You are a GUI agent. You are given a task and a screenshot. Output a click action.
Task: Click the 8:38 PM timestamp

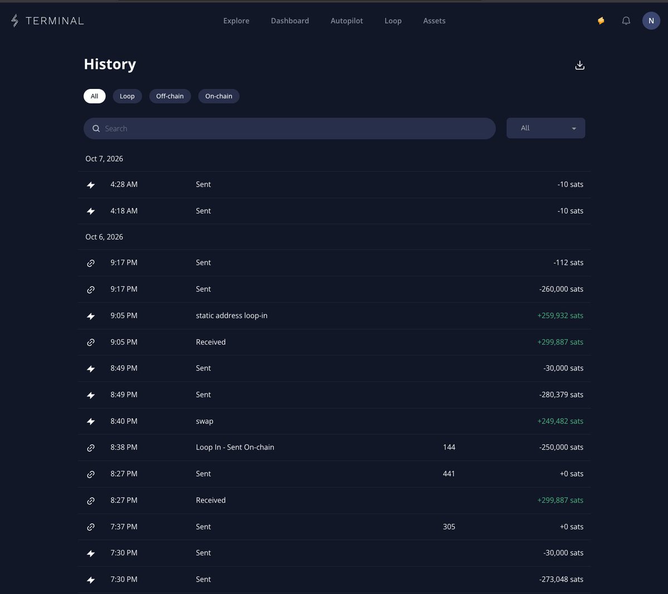(x=124, y=447)
